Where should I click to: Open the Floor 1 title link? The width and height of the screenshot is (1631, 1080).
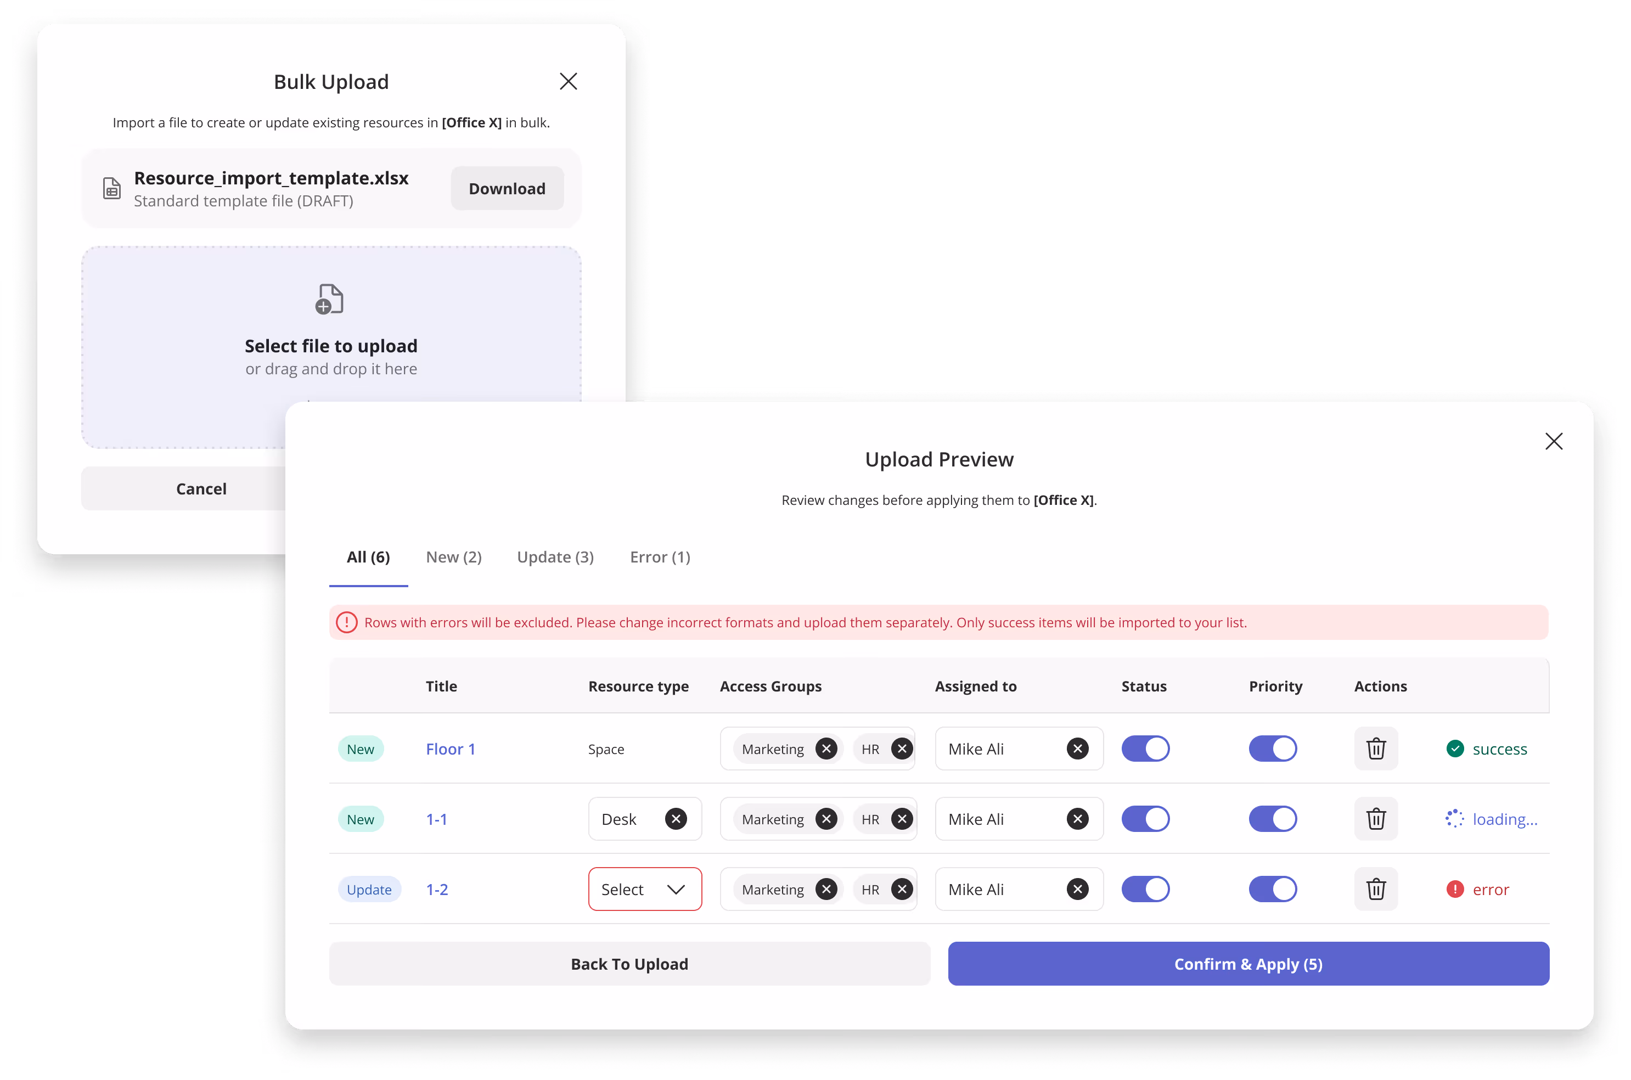[x=451, y=749]
